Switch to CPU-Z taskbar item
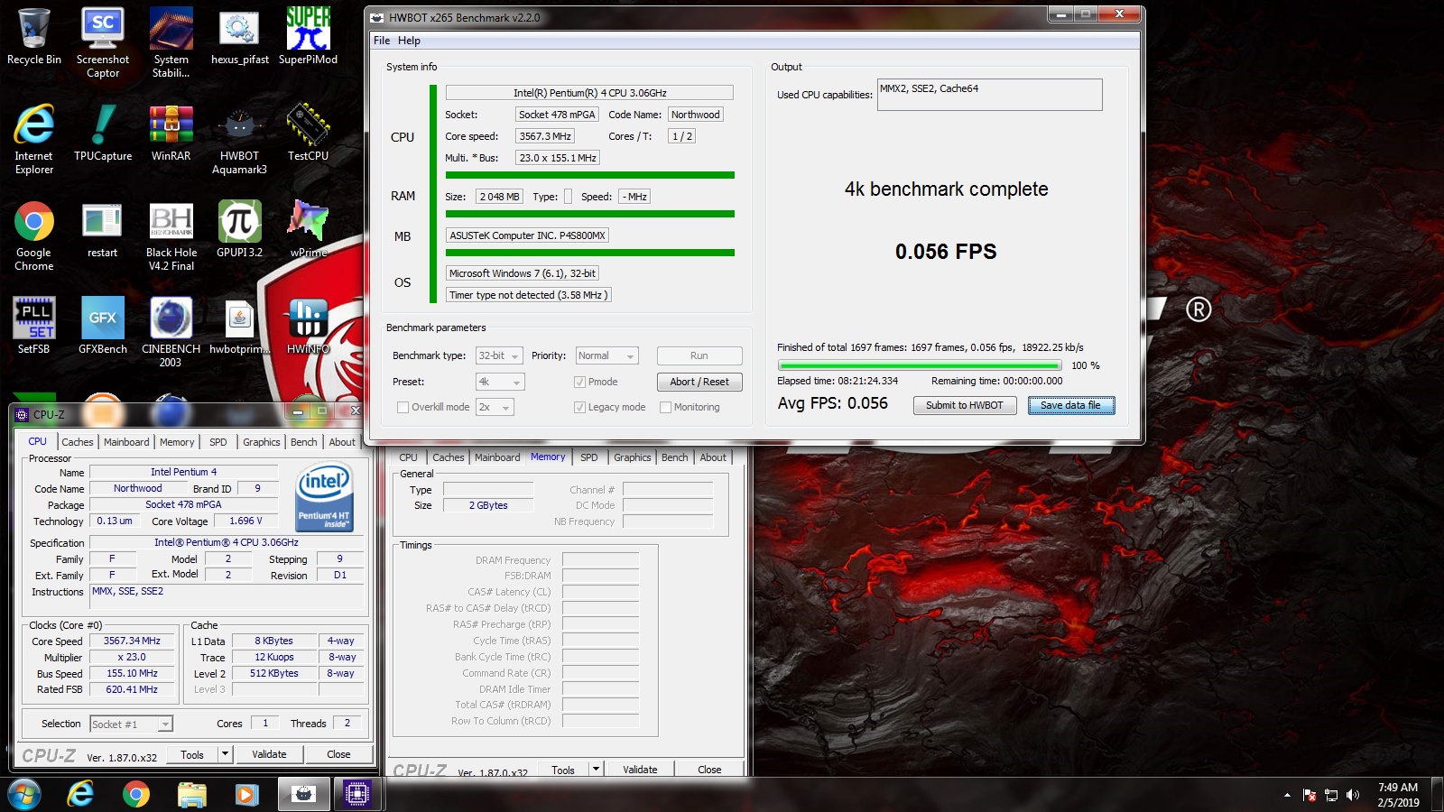 click(x=357, y=794)
